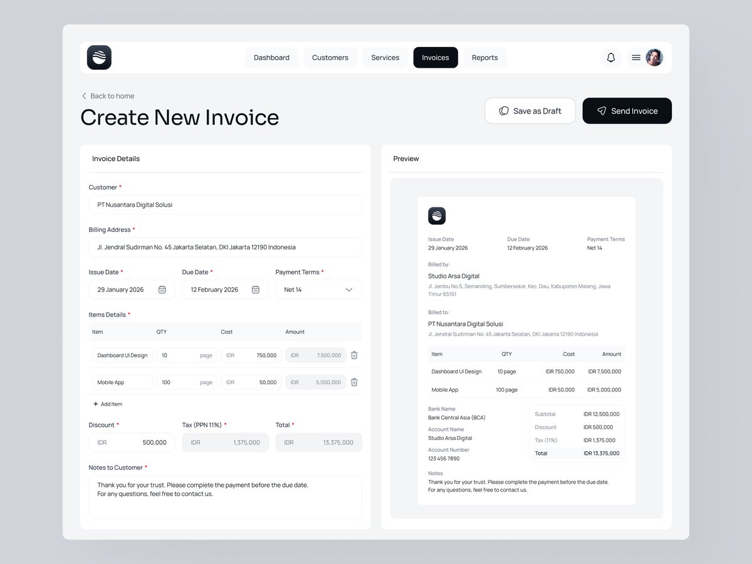Go to the Dashboard tab

coord(271,58)
